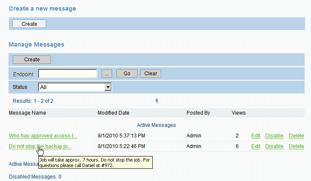
Task: Sort by Views column header
Action: pos(239,113)
